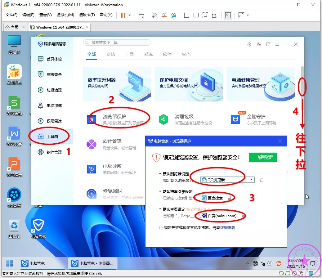
Task: Toggle the lock next to 百度搜索
Action: (x=230, y=198)
